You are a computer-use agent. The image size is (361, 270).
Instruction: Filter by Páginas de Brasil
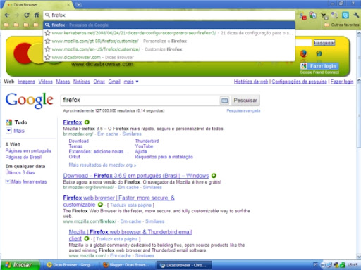click(23, 157)
